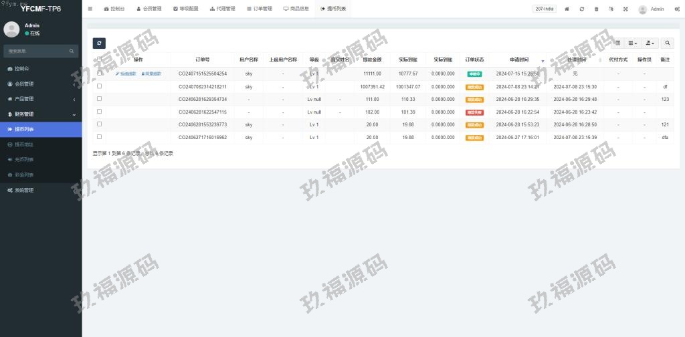Open the table search magnifier button
Image resolution: width=685 pixels, height=337 pixels.
point(668,43)
